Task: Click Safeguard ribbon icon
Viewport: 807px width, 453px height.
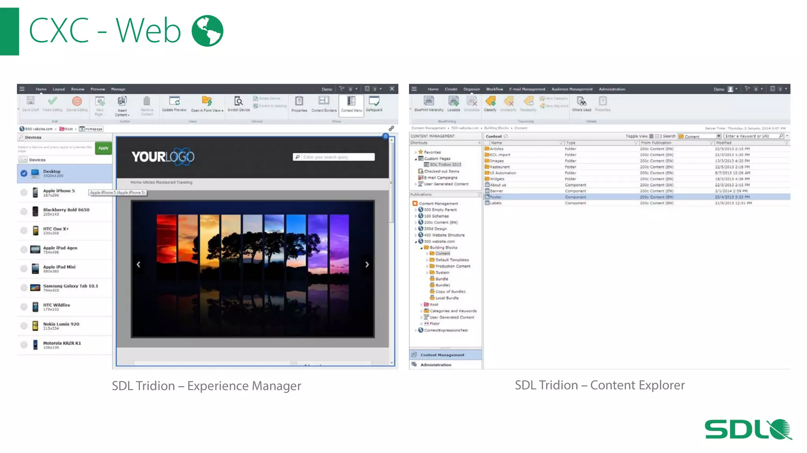Action: pos(374,101)
